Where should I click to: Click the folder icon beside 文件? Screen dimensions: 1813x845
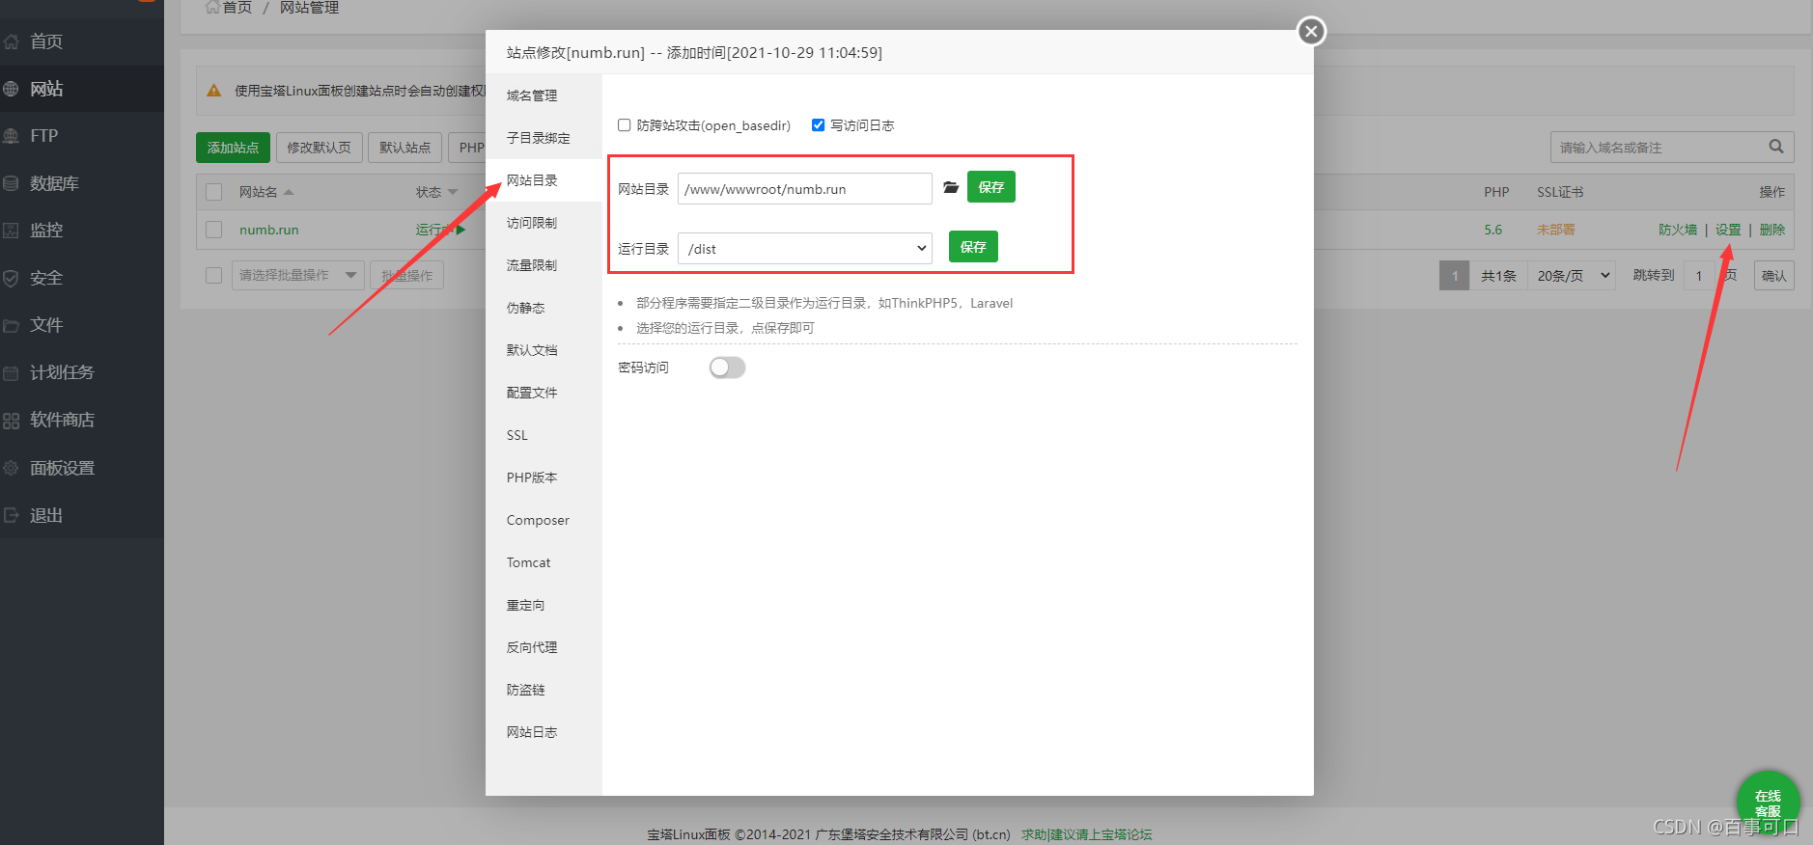tap(12, 325)
